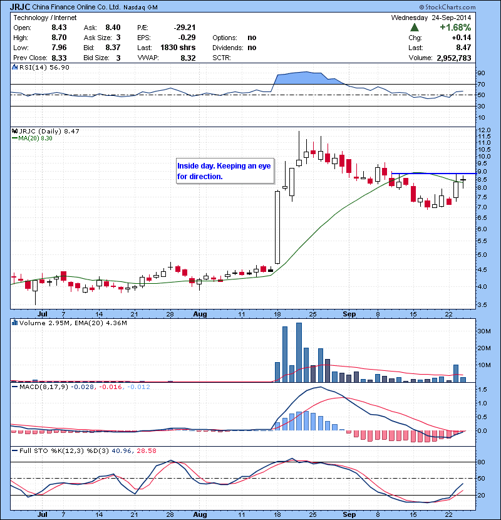Image resolution: width=501 pixels, height=520 pixels.
Task: Click the 90 level on RSI axis
Action: [x=482, y=73]
